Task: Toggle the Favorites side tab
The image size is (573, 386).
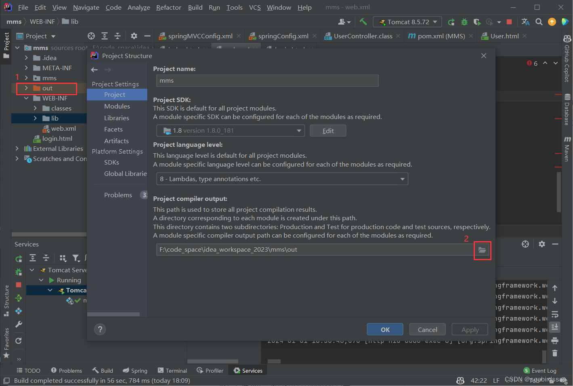Action: click(x=6, y=343)
